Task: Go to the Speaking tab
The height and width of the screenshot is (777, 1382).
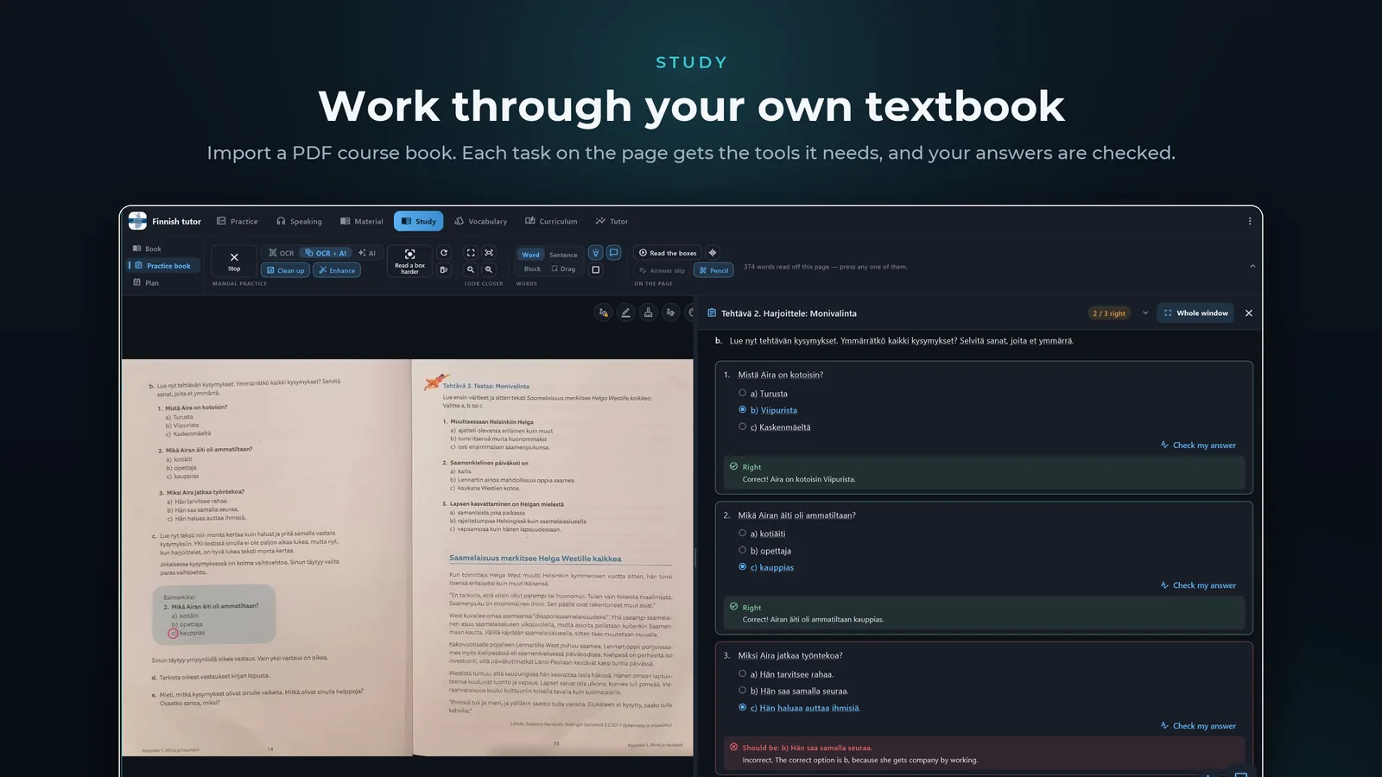Action: 299,221
